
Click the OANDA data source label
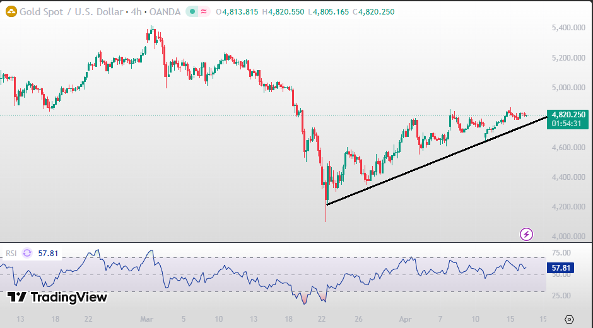tap(165, 11)
